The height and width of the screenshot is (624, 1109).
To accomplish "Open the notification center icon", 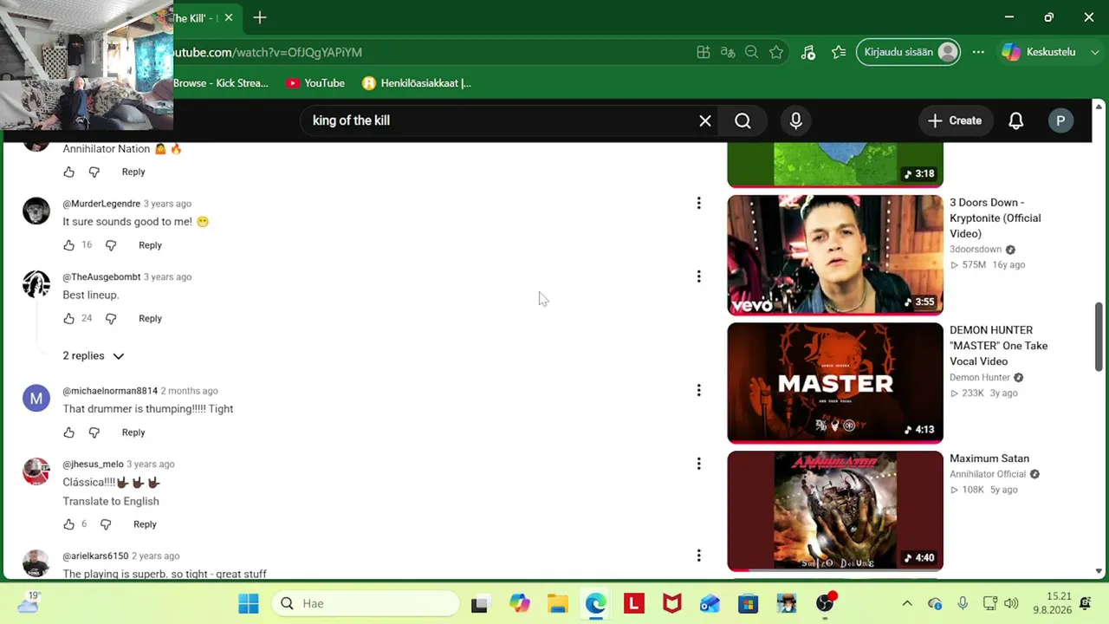I will point(1086,603).
